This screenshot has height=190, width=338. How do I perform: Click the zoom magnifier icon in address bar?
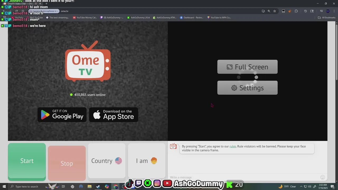point(269,11)
